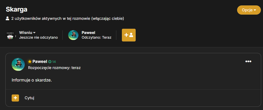
Task: Click the users icon beside active count
Action: coord(7,19)
